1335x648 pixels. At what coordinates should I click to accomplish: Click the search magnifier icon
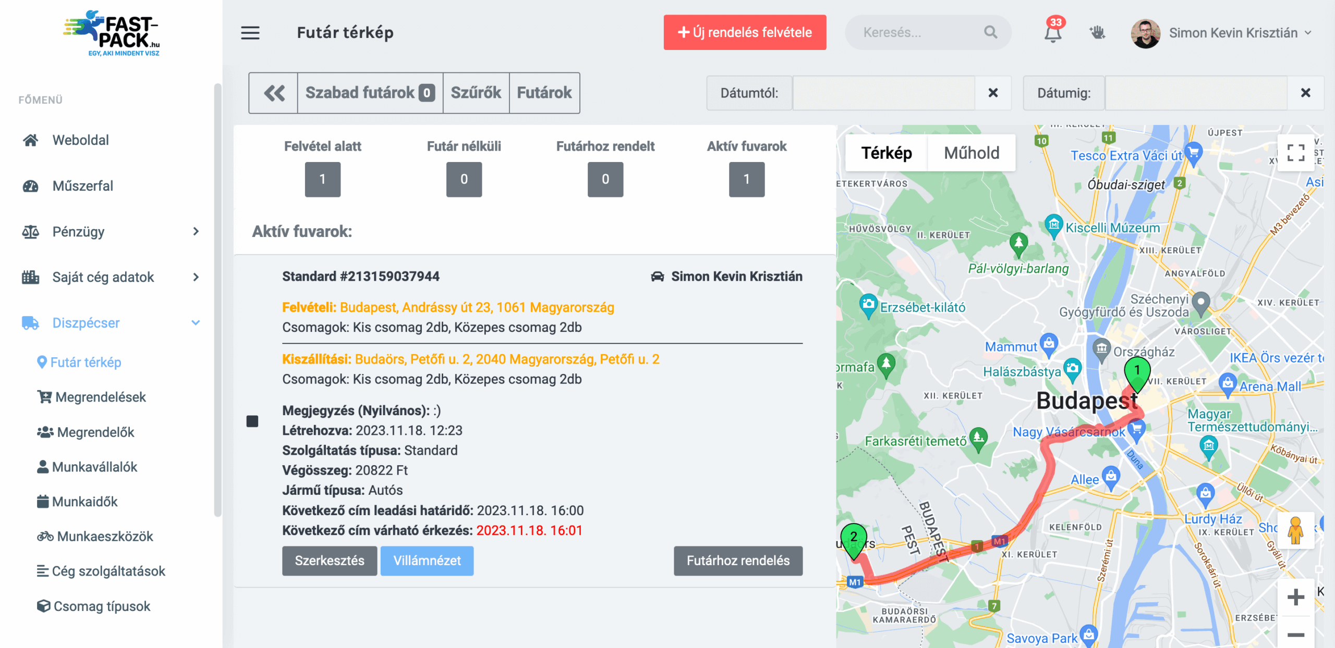tap(990, 32)
